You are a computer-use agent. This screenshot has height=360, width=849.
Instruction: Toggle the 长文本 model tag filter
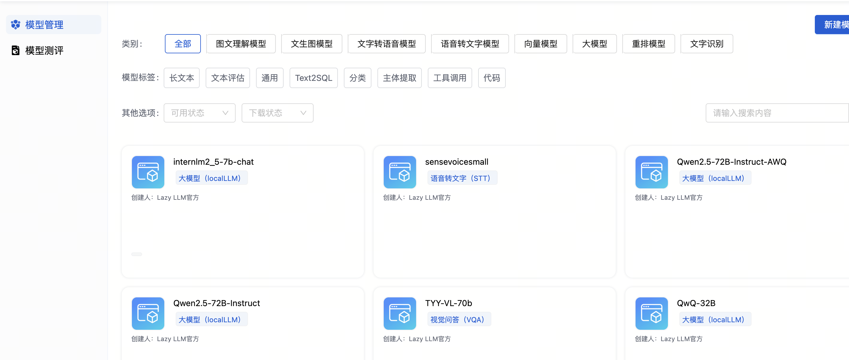tap(181, 78)
